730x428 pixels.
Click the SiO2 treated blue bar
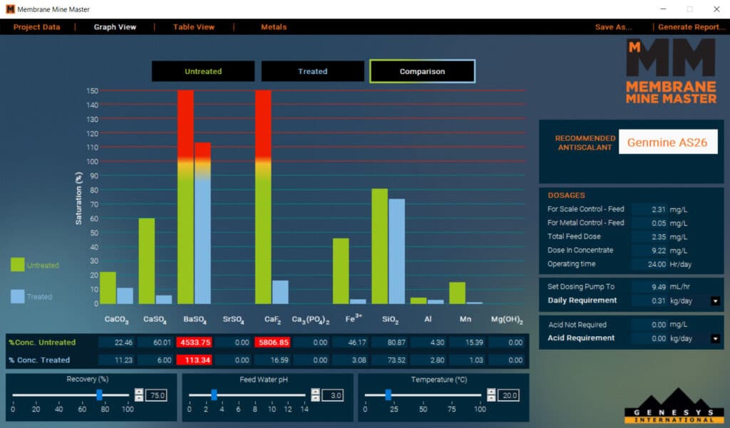pos(396,251)
